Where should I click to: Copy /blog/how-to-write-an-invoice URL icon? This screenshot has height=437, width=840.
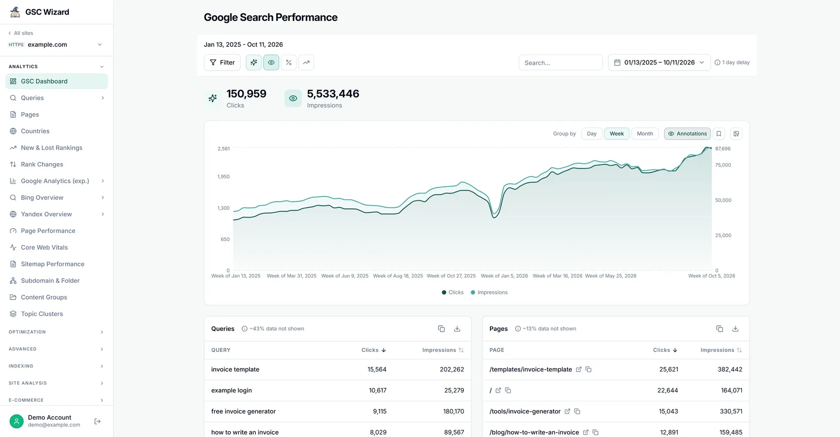[595, 432]
